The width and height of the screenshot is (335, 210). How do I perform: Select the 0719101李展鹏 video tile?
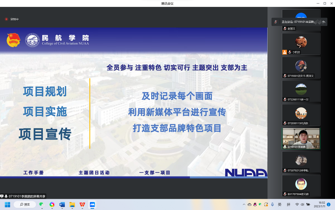tap(301, 138)
